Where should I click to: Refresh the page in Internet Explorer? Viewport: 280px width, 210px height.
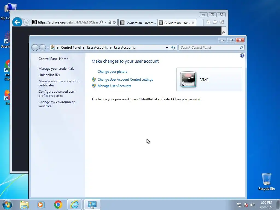[x=114, y=22]
